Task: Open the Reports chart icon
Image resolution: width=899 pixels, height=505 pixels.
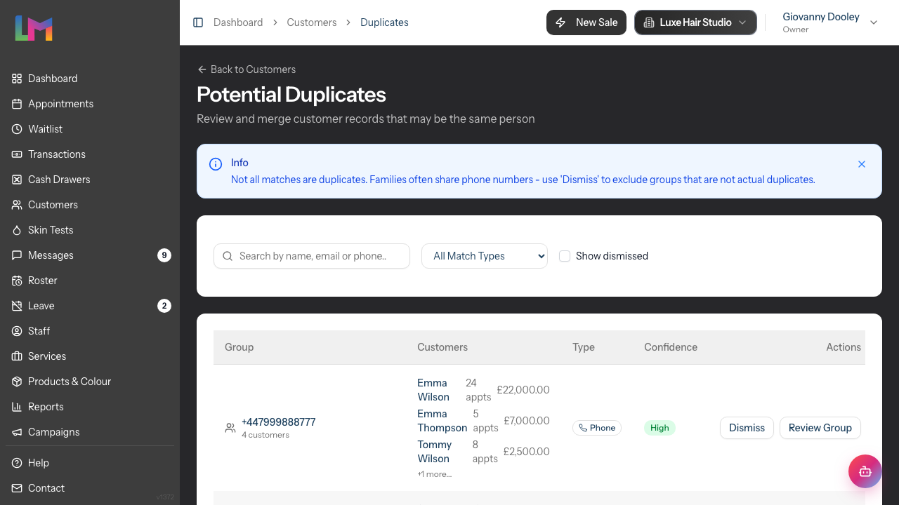Action: pos(17,407)
